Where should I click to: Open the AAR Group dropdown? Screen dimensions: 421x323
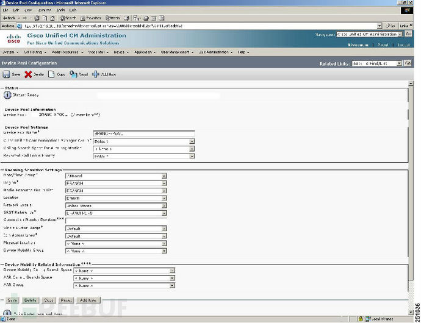124,286
